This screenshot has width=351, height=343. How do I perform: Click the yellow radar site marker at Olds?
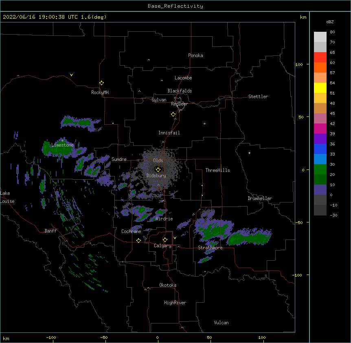click(x=158, y=170)
